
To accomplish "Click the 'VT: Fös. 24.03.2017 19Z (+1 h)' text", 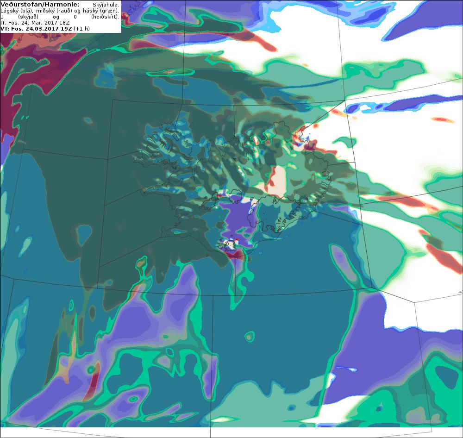I will pyautogui.click(x=45, y=29).
